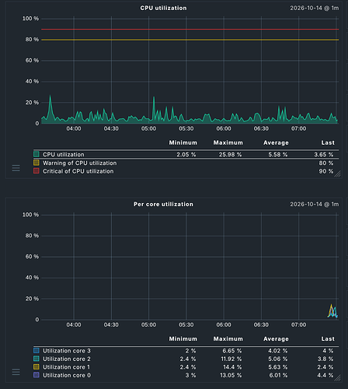Click the yellow Warning of CPU utilization swatch
Viewport: 348px width, 389px height.
(x=37, y=163)
